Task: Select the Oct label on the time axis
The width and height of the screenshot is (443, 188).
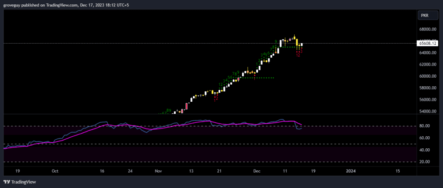Action: [55, 171]
